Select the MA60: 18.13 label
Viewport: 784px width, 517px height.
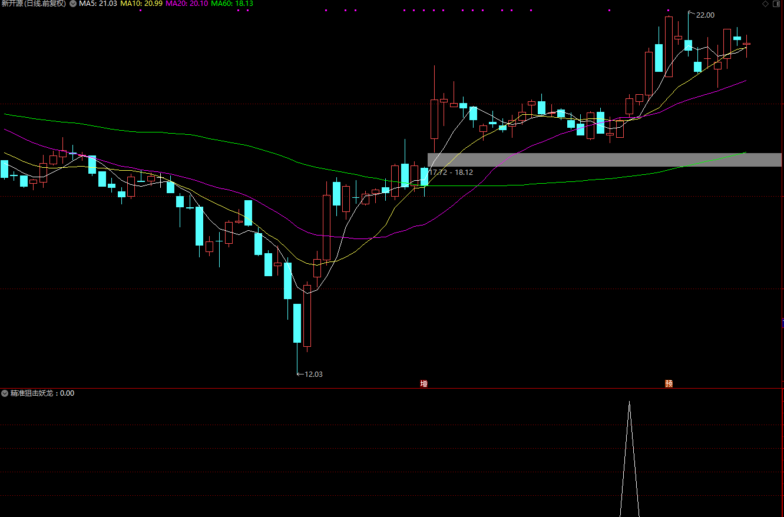click(232, 4)
